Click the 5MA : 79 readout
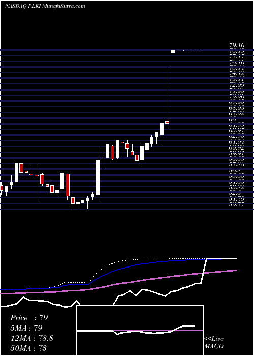Screen dimensions: 254x356 point(26,328)
